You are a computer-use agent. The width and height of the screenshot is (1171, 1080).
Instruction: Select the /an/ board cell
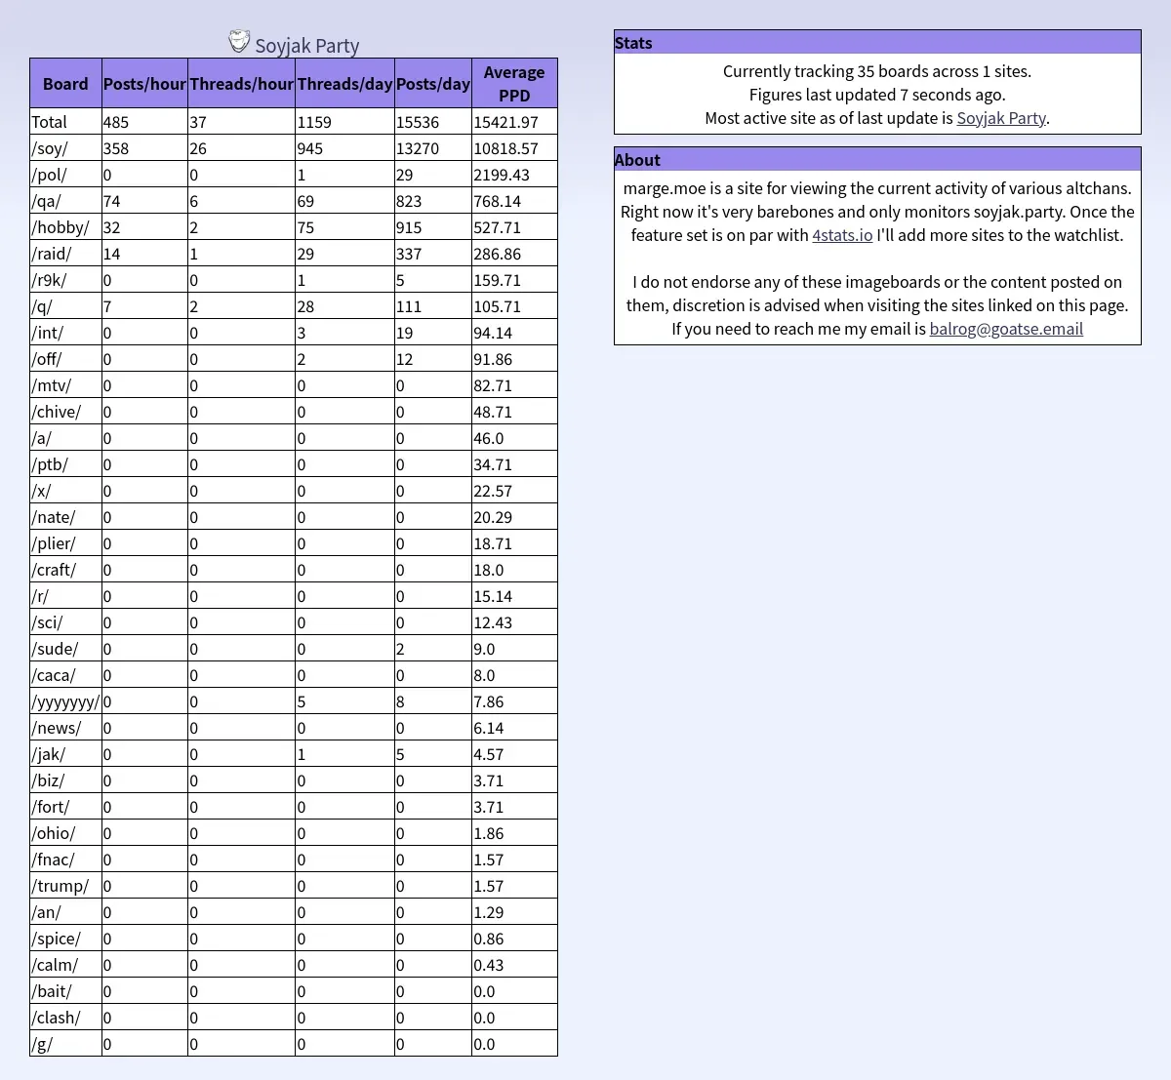(65, 912)
